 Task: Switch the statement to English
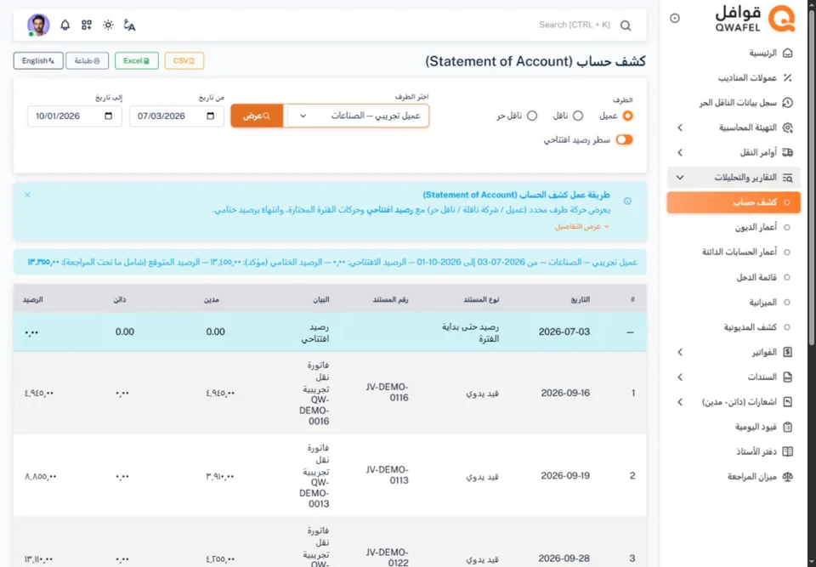[x=38, y=61]
